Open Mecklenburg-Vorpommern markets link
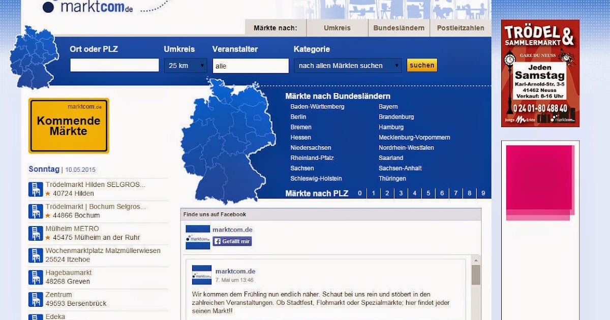Screen dimensions: 610x320 414,137
